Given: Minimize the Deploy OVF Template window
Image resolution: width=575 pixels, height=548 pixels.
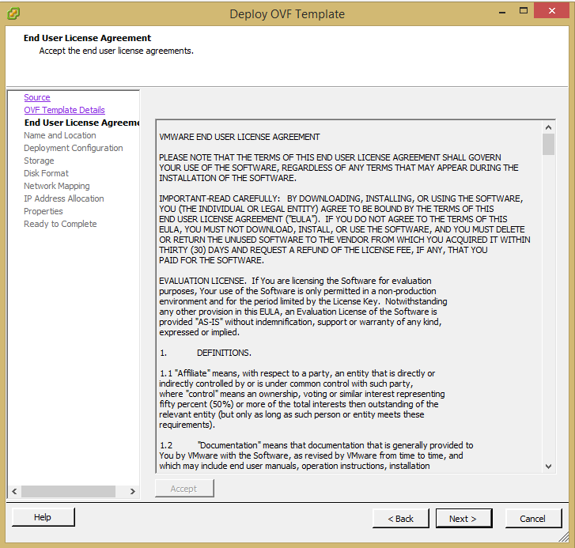Looking at the screenshot, I should (502, 12).
